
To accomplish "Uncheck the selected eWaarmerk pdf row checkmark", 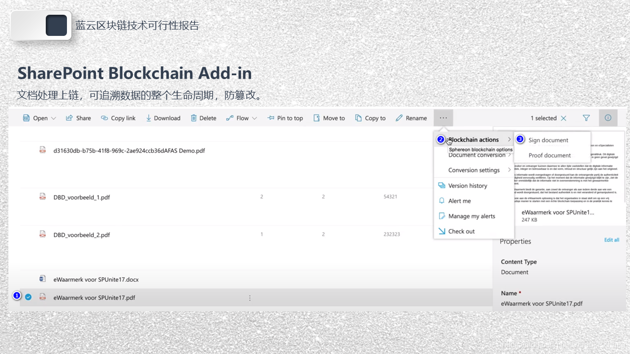I will click(x=29, y=297).
